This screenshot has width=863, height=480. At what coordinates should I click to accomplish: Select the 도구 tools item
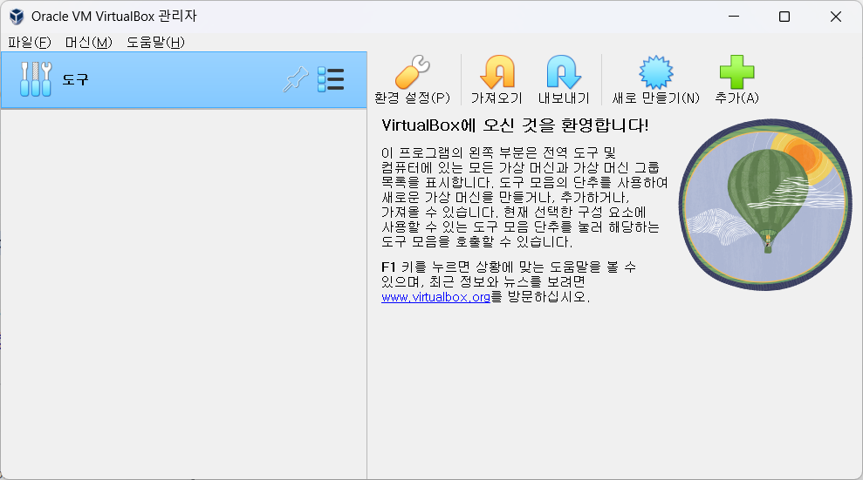pyautogui.click(x=184, y=79)
